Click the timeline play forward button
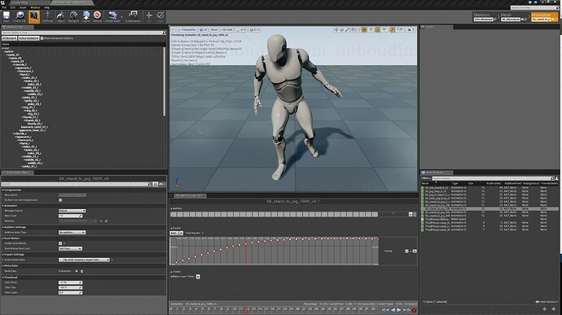562x315 pixels. coord(398,310)
